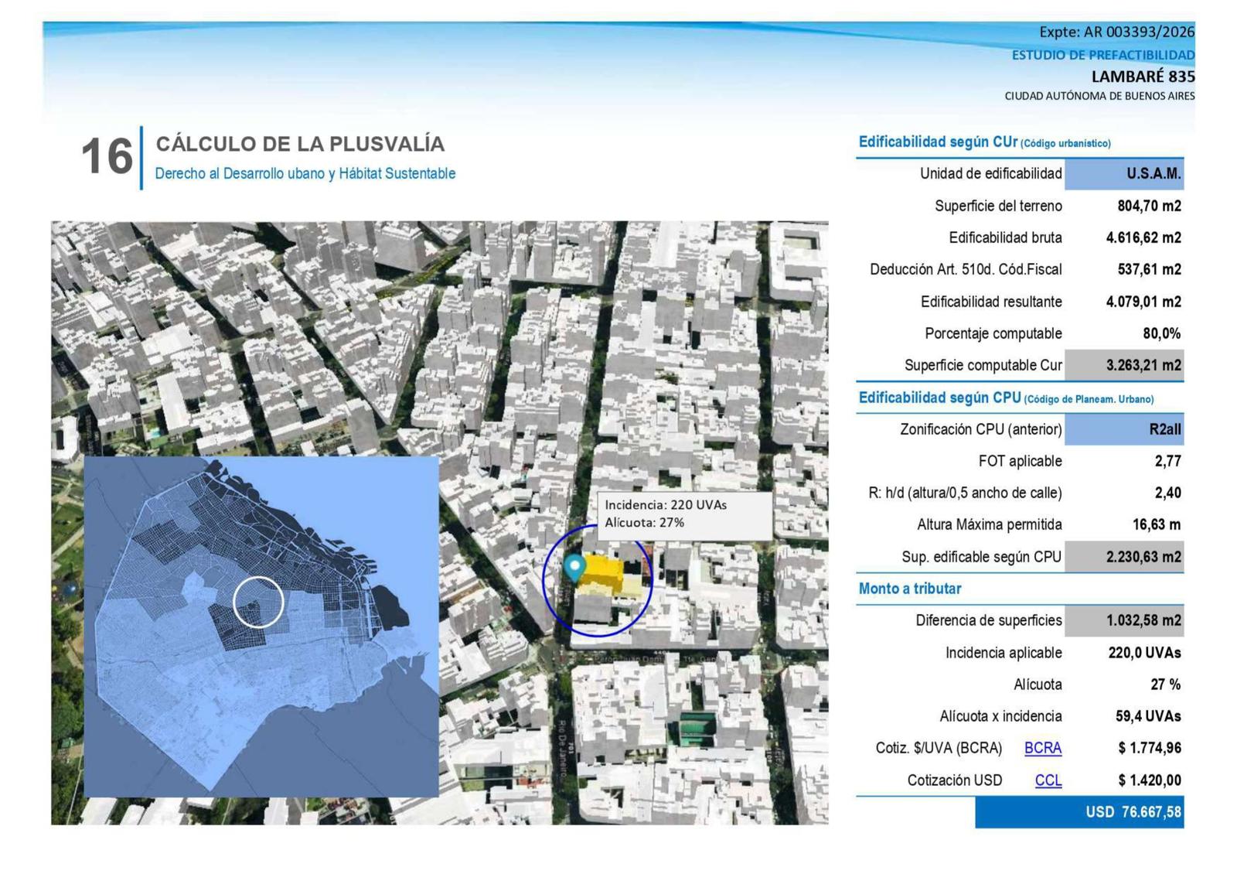1237x874 pixels.
Task: Select the U.S.A.M. value cell
Action: [1124, 174]
